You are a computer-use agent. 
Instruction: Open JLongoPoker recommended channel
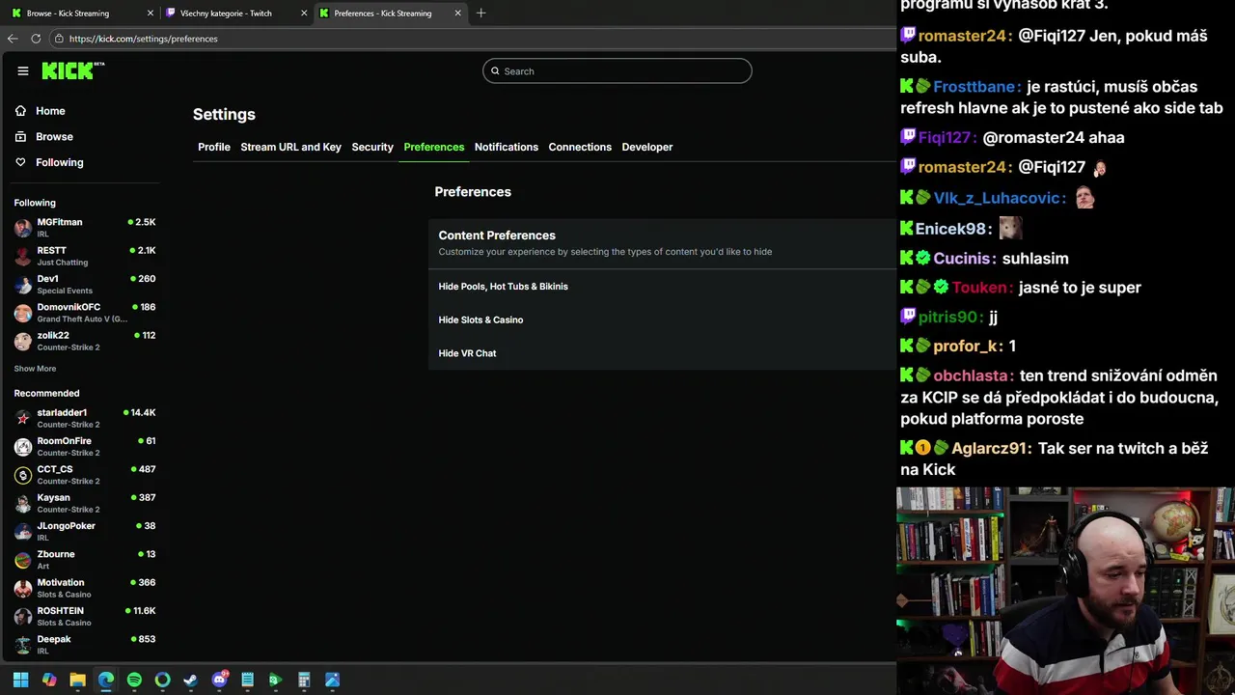point(85,531)
